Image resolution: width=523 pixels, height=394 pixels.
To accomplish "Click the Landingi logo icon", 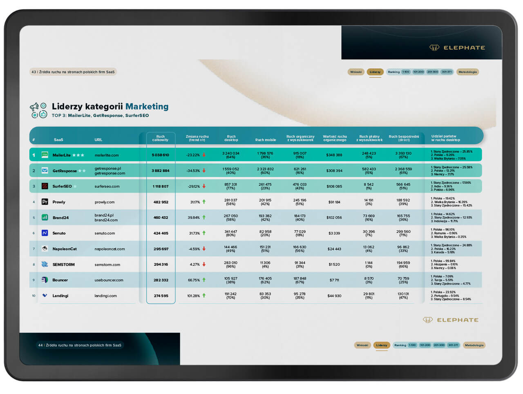I will 45,295.
